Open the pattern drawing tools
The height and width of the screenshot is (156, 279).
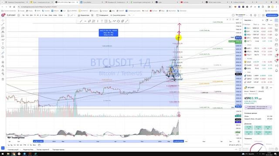(x=3, y=32)
